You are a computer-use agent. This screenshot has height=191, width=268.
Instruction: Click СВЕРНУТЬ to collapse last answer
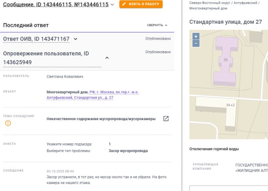(x=157, y=25)
